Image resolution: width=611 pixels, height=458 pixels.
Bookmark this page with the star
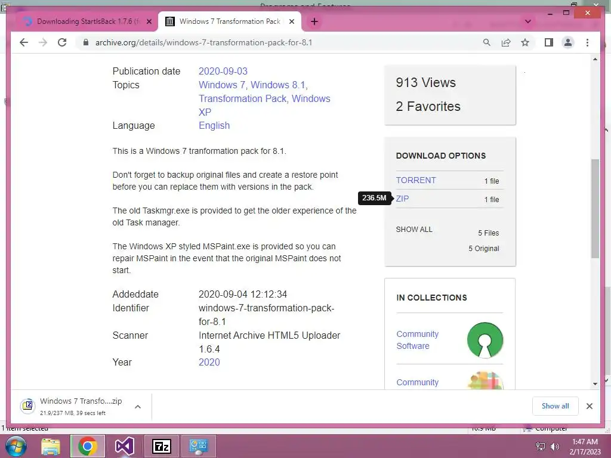click(x=525, y=42)
